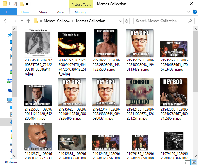
Task: Select 'Don't worry girl' meme thumbnail
Action: pyautogui.click(x=106, y=43)
